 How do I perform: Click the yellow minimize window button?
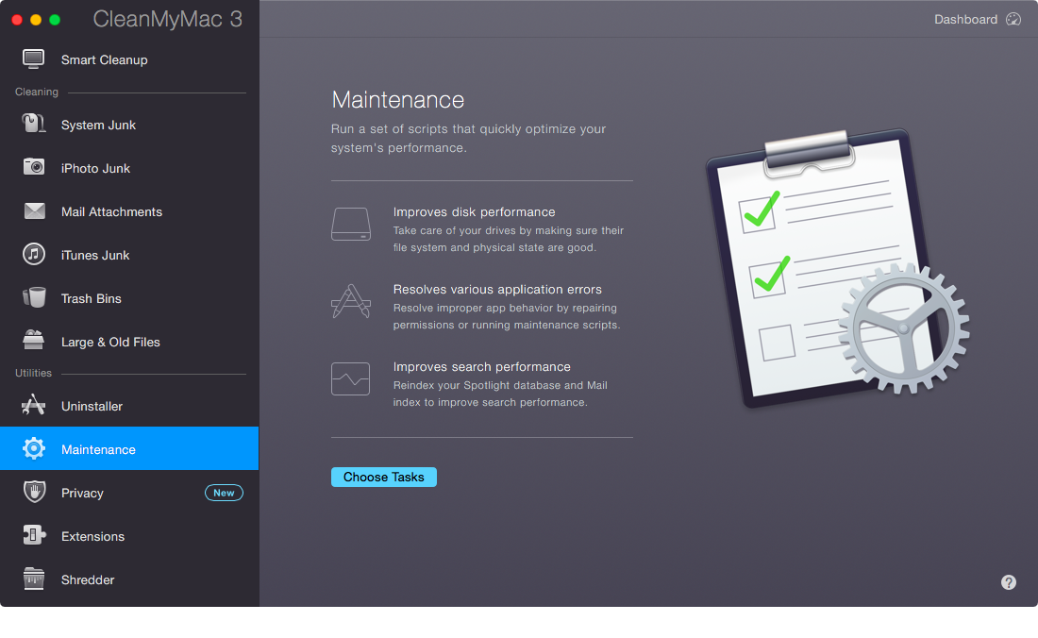[36, 20]
